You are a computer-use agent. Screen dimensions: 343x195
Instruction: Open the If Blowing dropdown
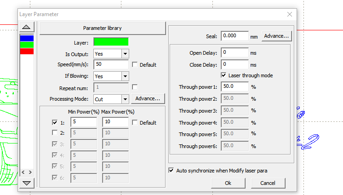125,76
